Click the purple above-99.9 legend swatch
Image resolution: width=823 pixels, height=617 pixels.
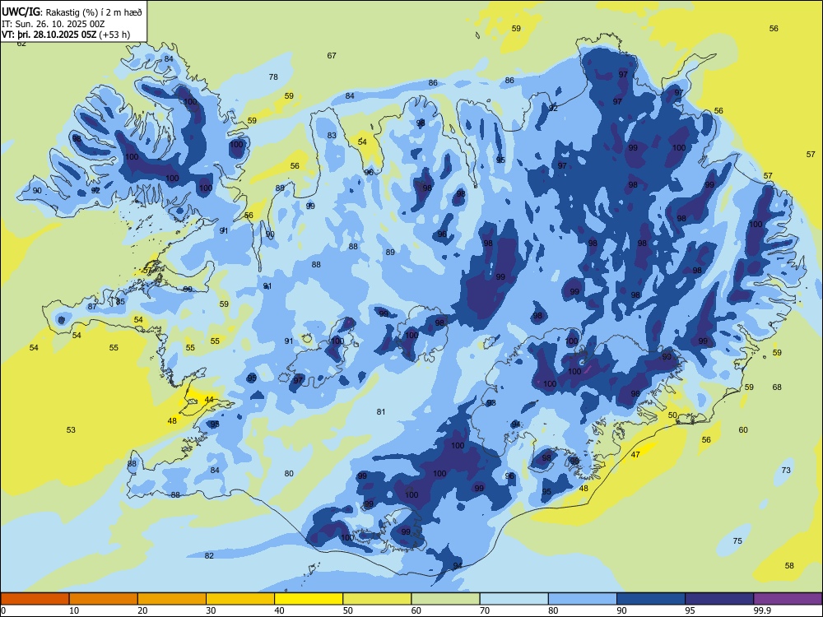(x=788, y=599)
